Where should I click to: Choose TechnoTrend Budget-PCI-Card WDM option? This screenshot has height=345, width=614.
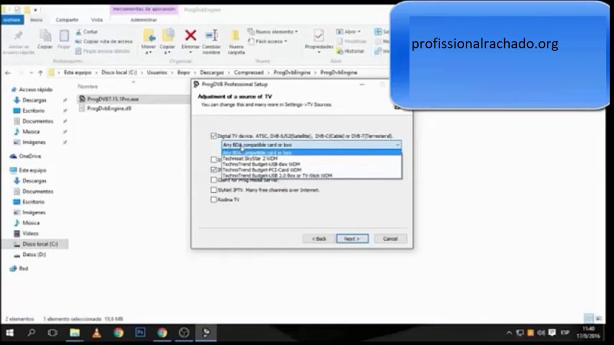click(x=312, y=170)
